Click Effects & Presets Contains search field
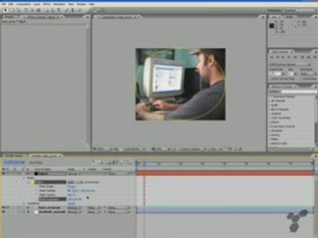The image size is (318, 238). 299,91
